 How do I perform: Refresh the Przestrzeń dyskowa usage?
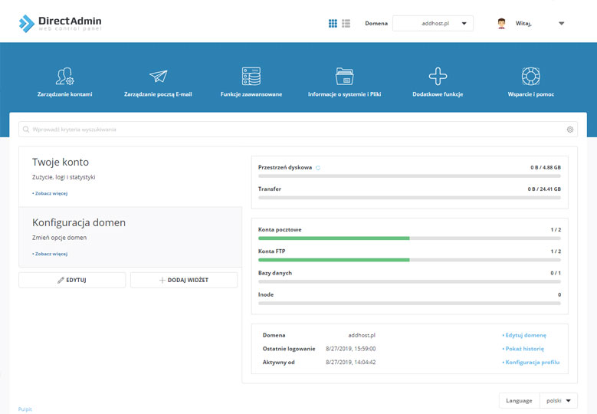pyautogui.click(x=318, y=167)
